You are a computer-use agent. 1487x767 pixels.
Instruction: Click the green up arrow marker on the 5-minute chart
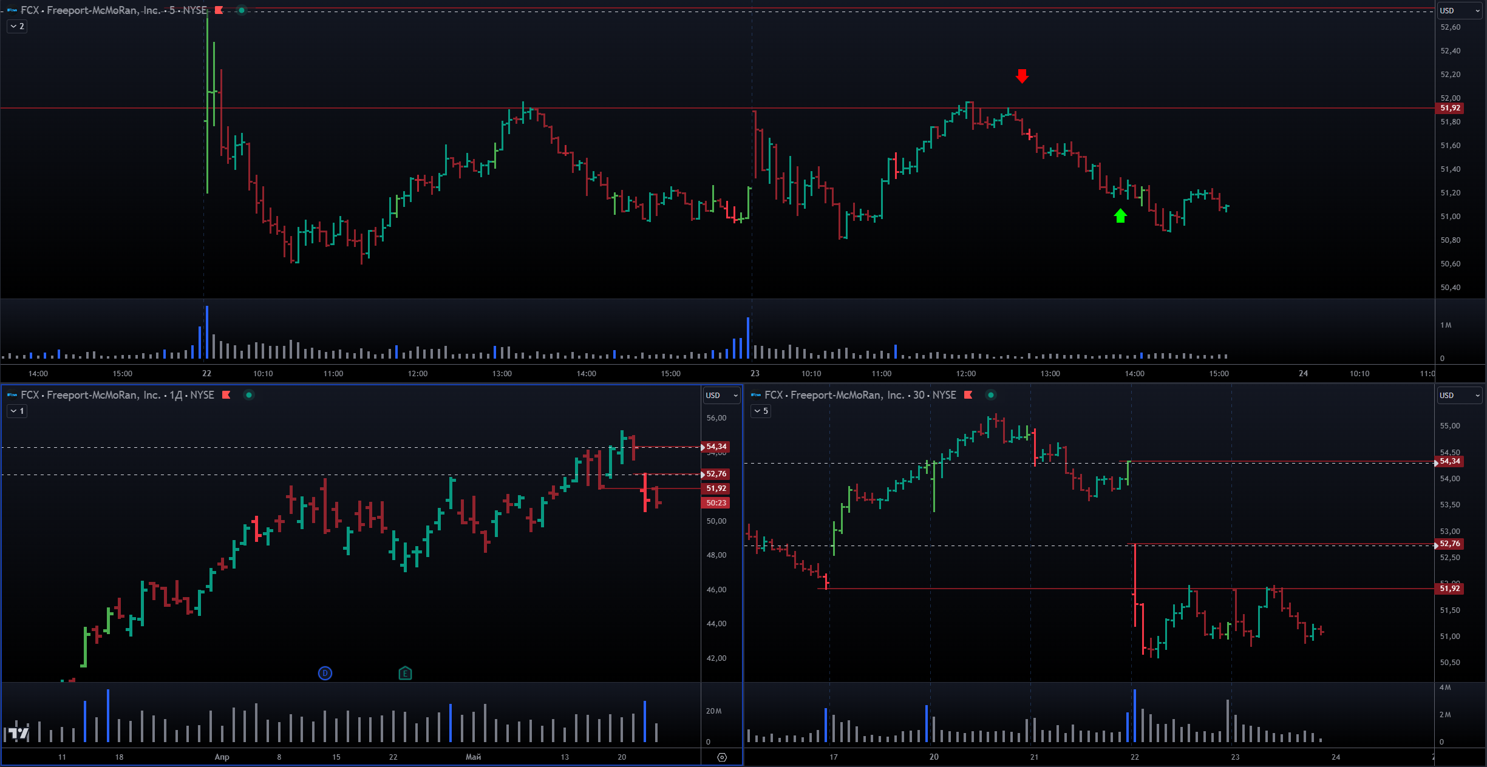click(1120, 216)
